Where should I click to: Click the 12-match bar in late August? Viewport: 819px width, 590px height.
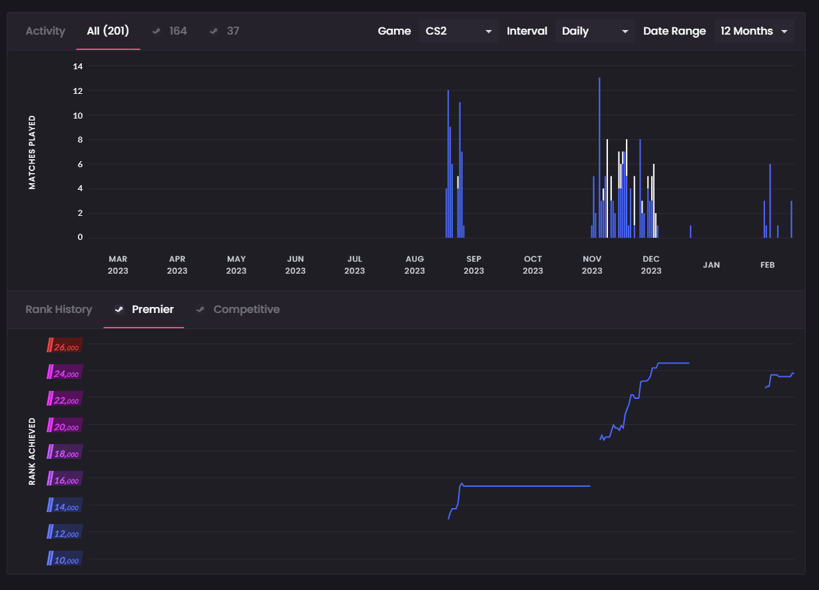448,164
